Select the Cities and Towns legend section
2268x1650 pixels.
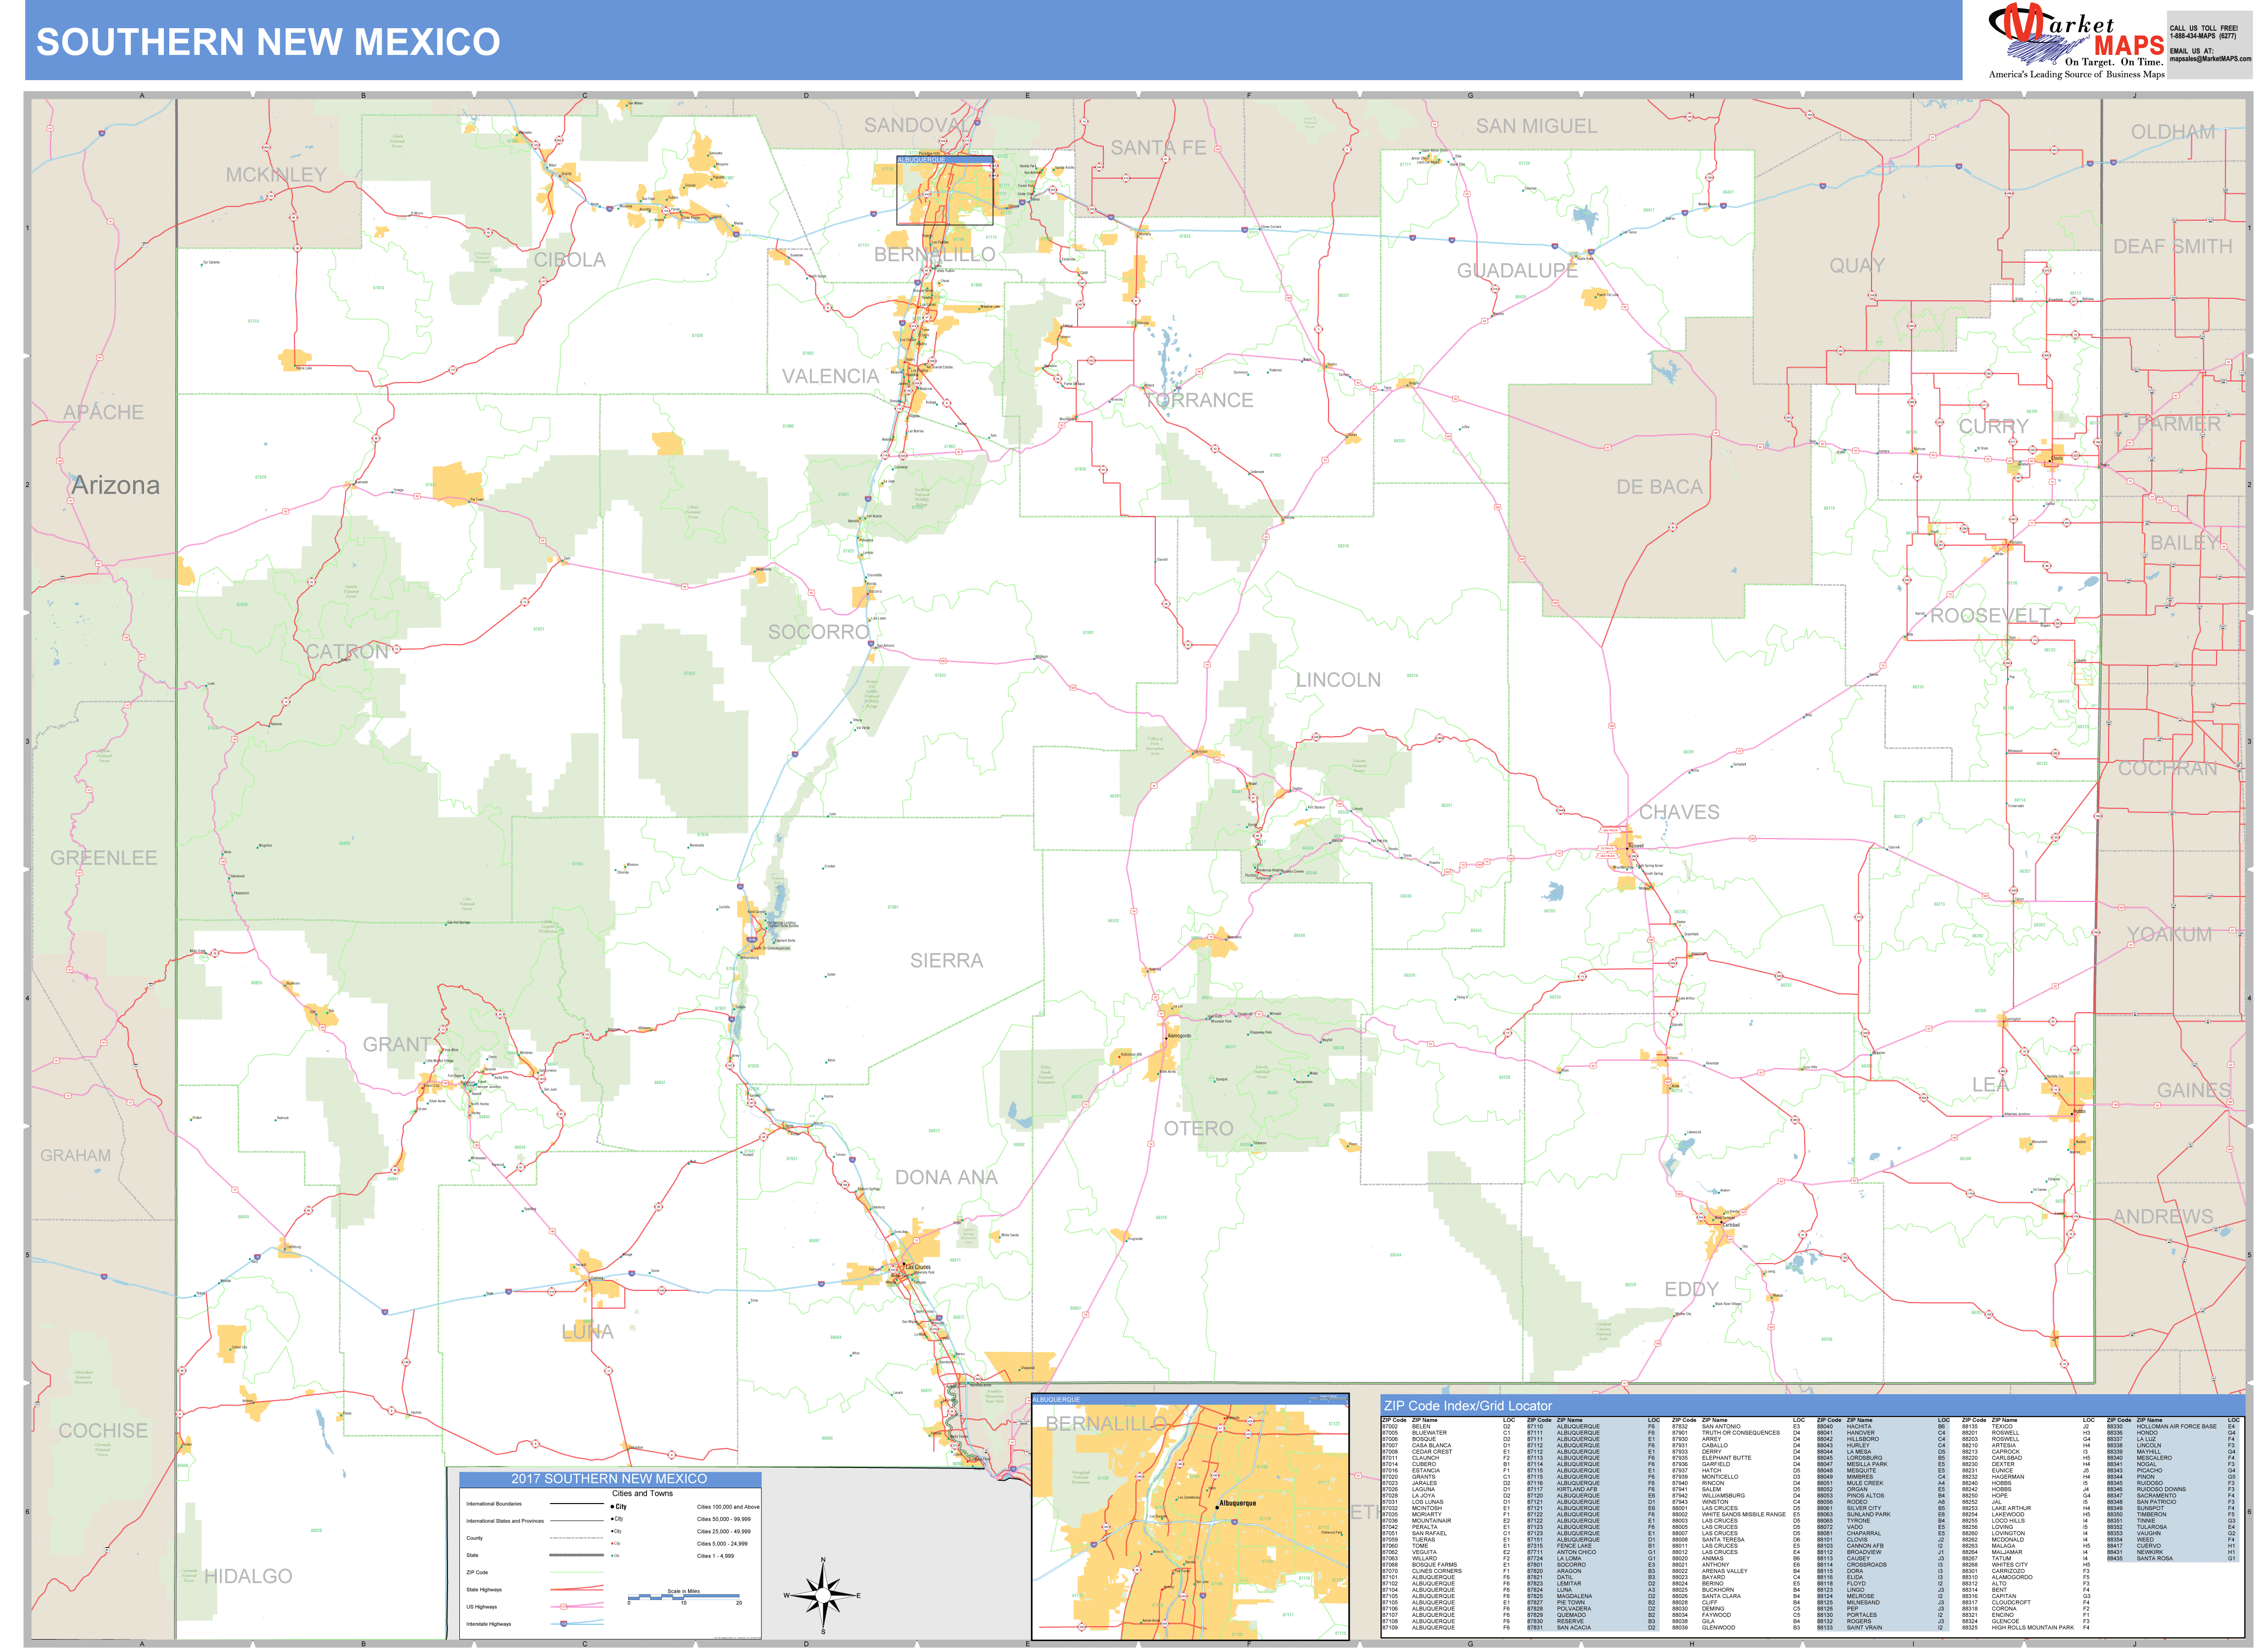point(642,1493)
